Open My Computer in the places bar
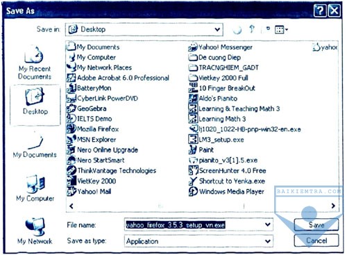Viewport: 347px width, 255px height. [x=35, y=188]
